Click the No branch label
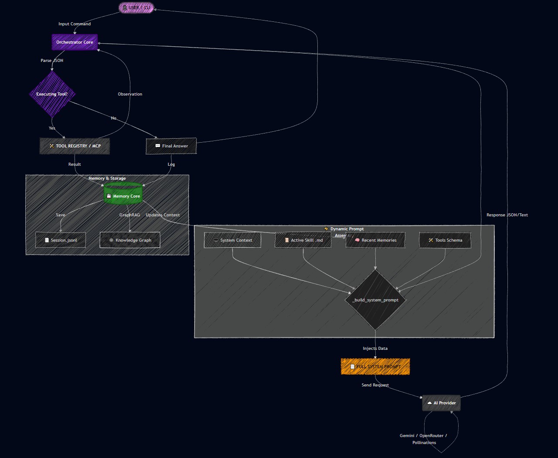This screenshot has width=558, height=458. (114, 118)
